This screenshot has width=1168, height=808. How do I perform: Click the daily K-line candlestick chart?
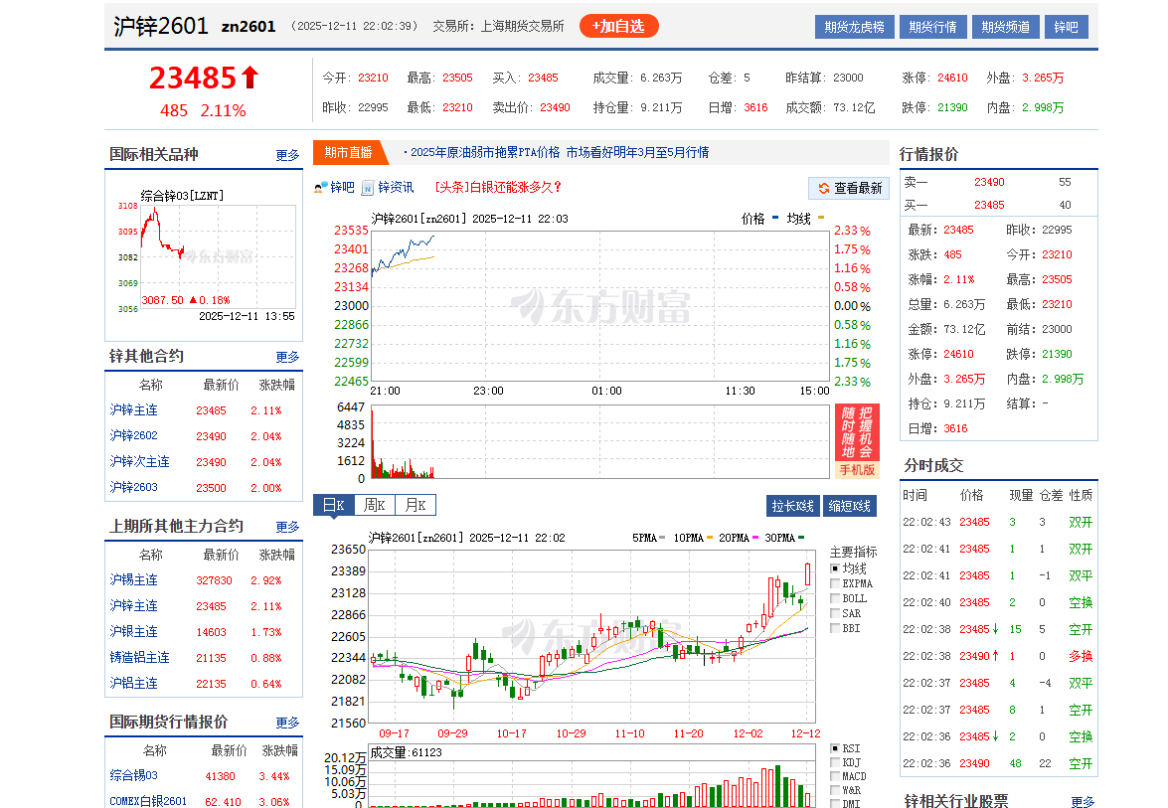592,636
